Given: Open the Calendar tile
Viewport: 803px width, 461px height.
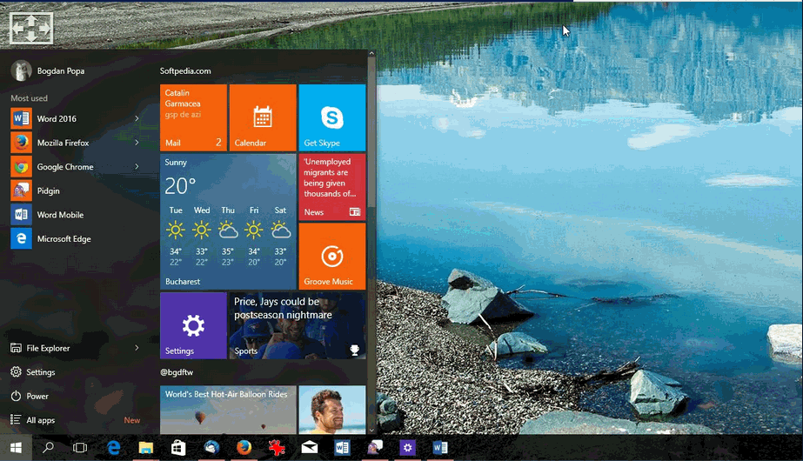Looking at the screenshot, I should pos(263,117).
